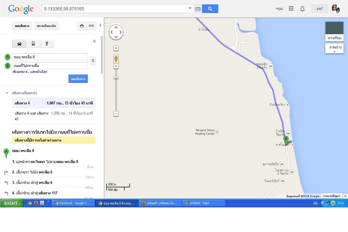Select the driving mode car icon
Screen dimensions: 348x232
click(x=19, y=44)
